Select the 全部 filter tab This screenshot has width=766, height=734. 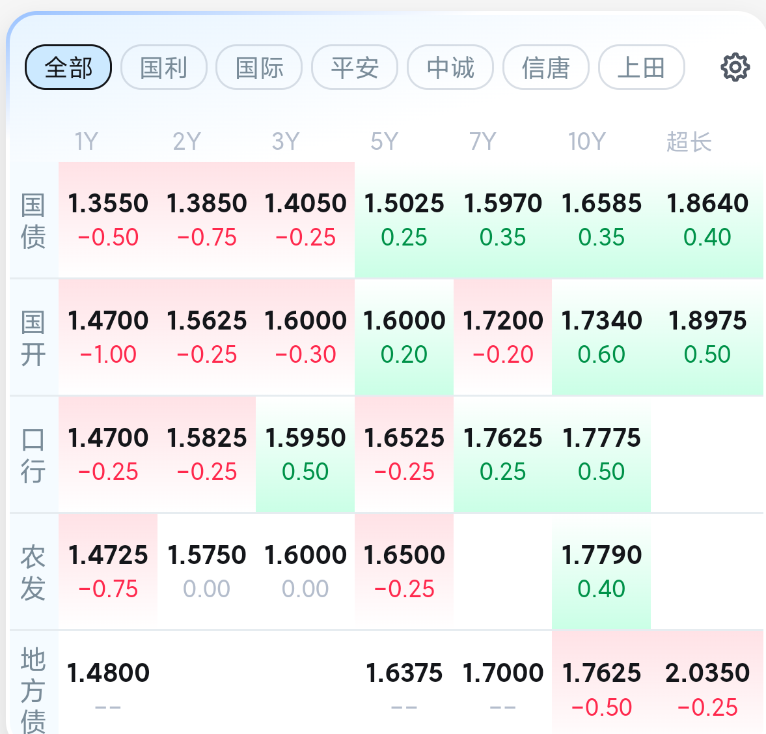click(x=68, y=67)
